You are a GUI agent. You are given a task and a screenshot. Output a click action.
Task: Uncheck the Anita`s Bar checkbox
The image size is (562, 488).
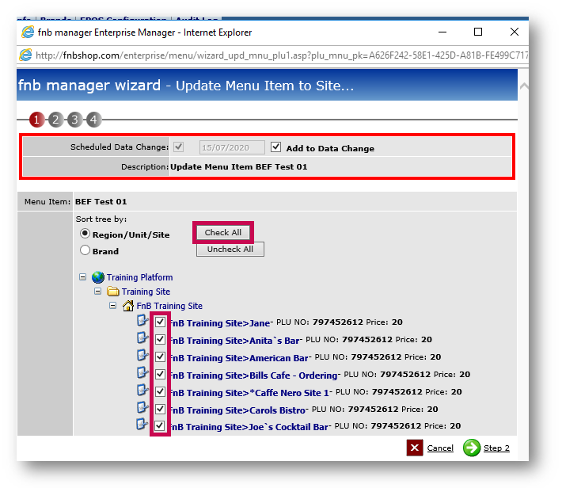(160, 339)
